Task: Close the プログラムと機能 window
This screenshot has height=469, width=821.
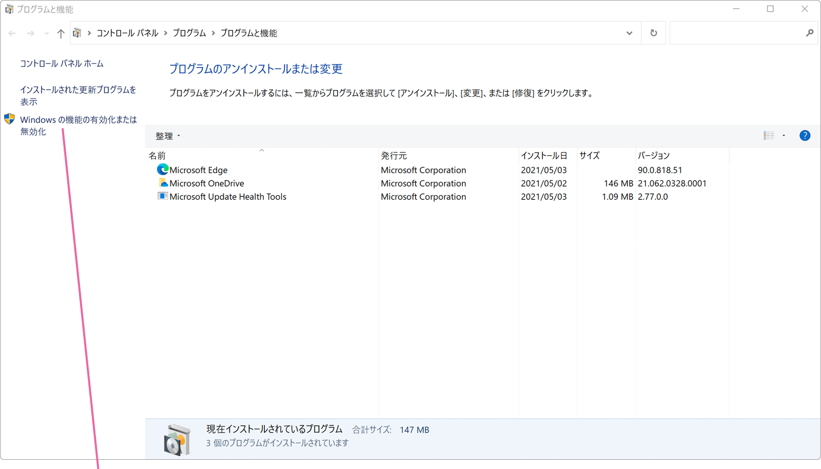Action: click(805, 9)
